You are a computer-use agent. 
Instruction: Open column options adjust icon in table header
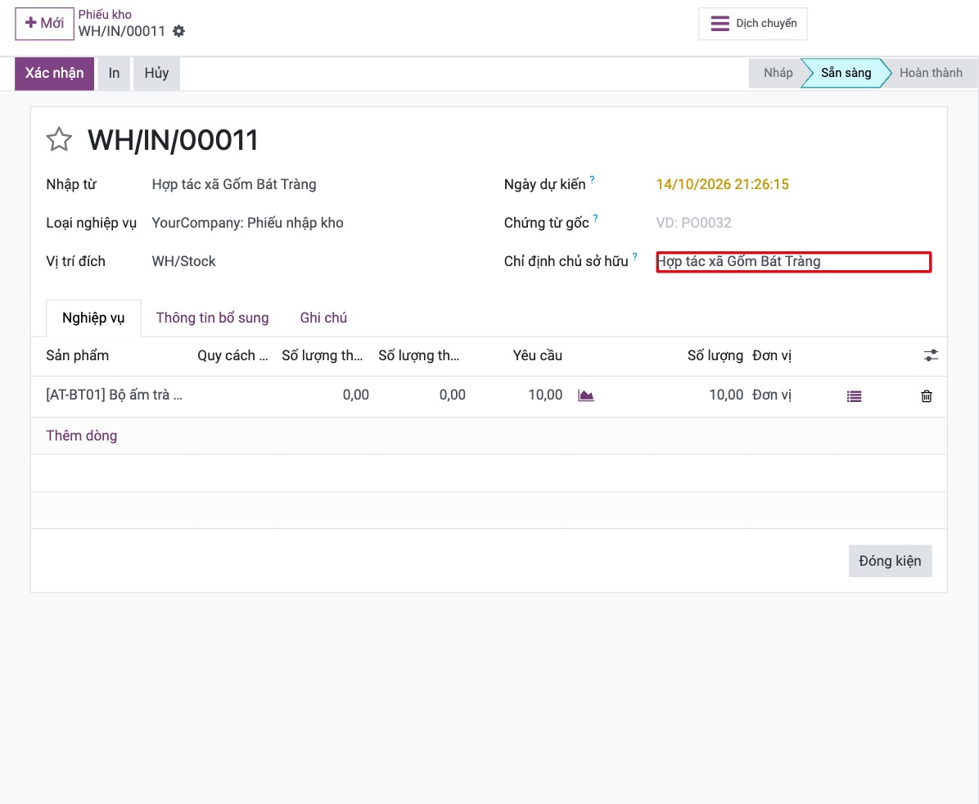point(931,355)
